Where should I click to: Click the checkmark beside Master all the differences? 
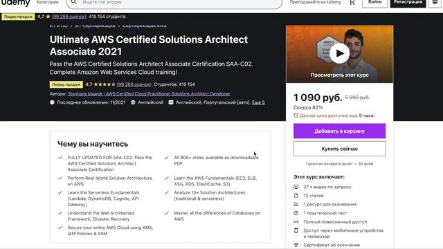[x=167, y=213]
